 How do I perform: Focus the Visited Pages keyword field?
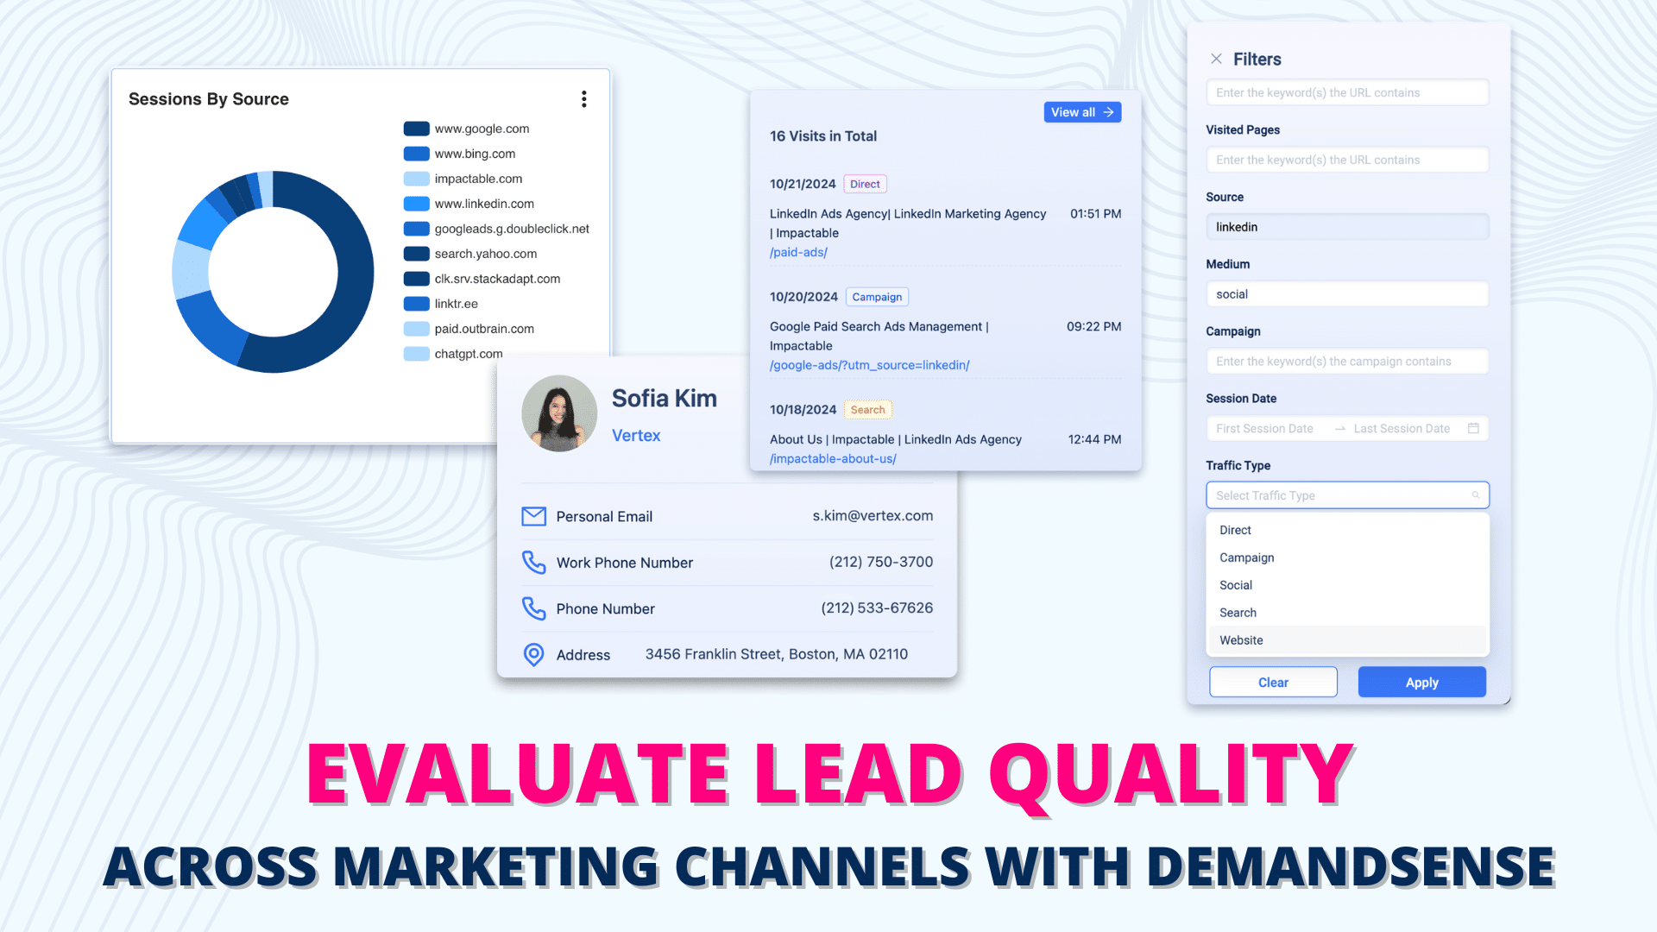click(x=1347, y=160)
